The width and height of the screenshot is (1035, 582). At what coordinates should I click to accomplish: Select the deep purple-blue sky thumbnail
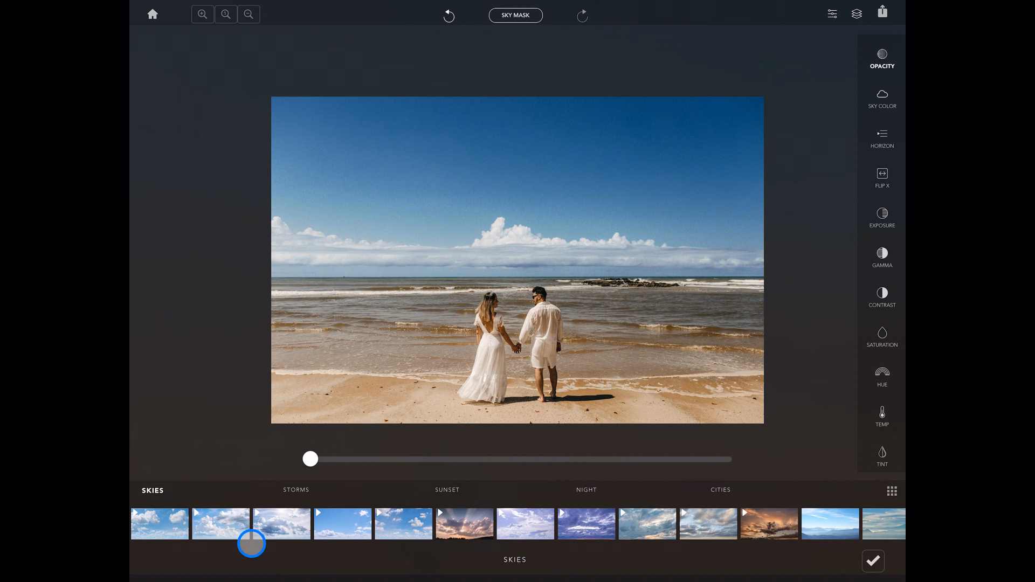(x=586, y=524)
